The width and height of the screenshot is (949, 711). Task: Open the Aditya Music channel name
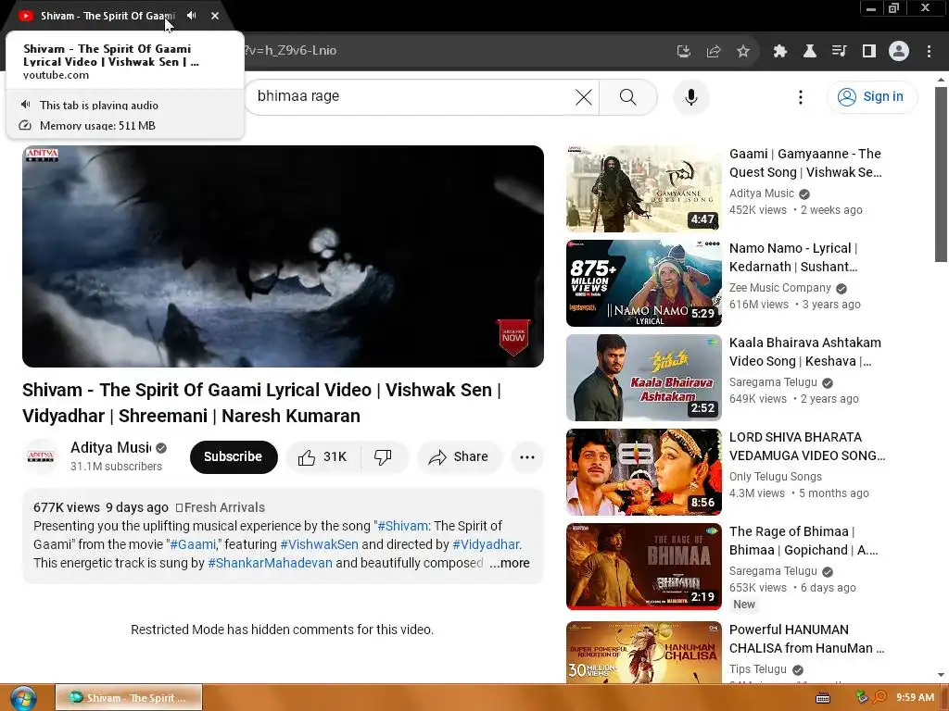[111, 447]
